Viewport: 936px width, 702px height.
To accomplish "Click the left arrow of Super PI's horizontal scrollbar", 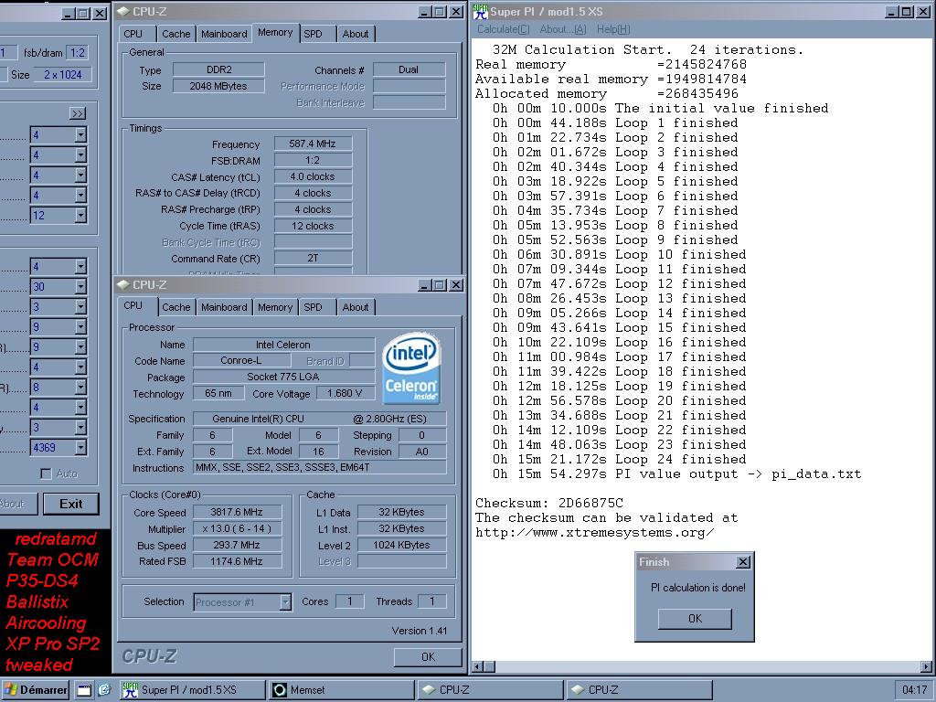I will [x=477, y=666].
